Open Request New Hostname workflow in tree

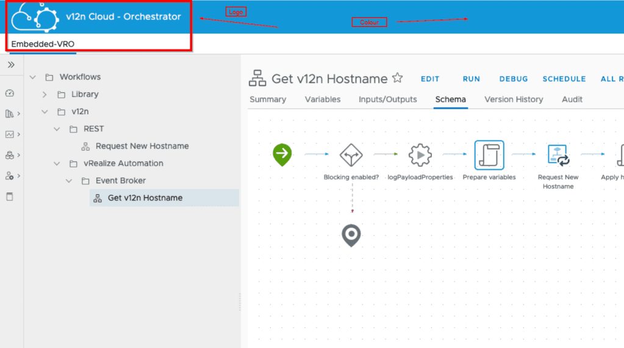[x=142, y=147]
